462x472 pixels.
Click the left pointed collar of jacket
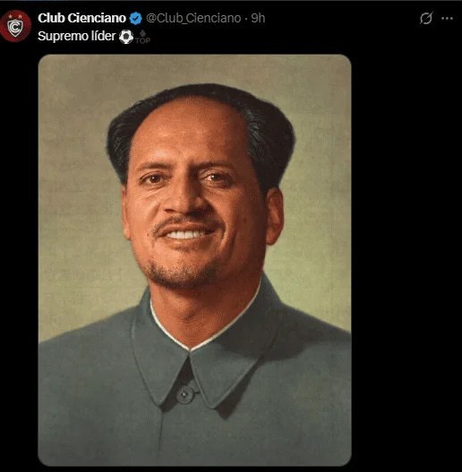[x=159, y=361]
